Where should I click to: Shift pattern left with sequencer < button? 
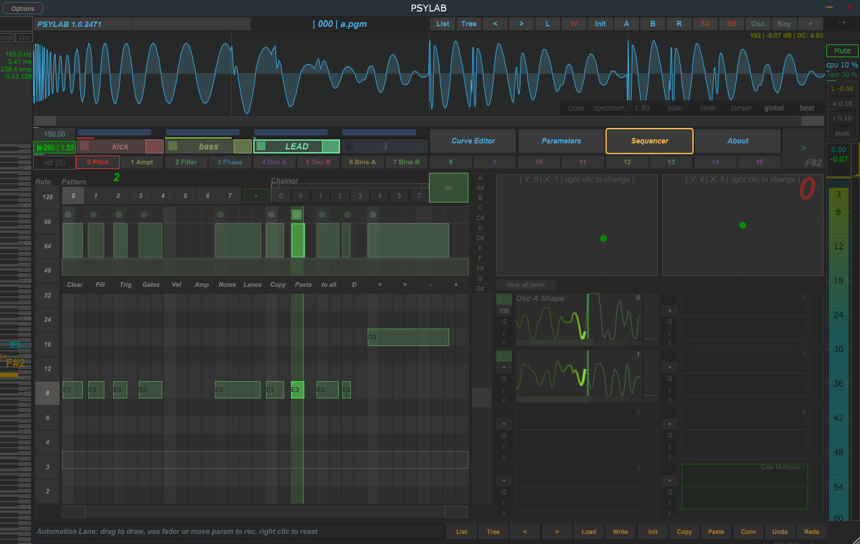[380, 285]
